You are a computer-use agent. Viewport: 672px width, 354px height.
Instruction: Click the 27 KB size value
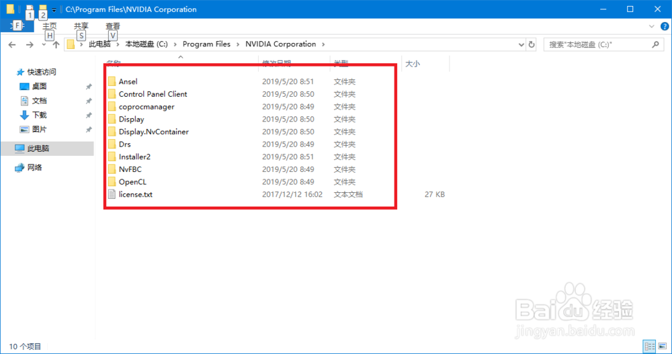(435, 194)
